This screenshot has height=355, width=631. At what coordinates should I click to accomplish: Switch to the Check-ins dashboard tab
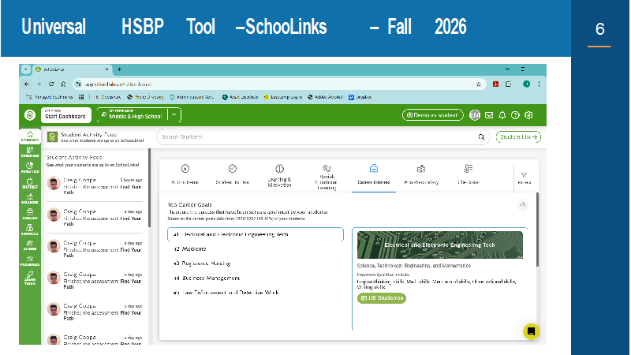point(469,174)
